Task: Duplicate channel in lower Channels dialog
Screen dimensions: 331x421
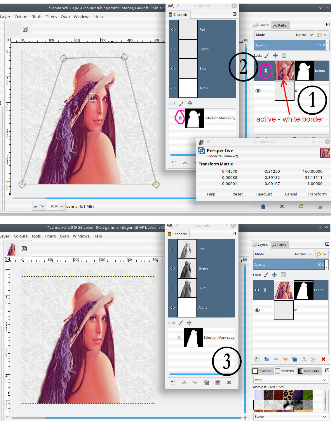Action: pos(206,382)
